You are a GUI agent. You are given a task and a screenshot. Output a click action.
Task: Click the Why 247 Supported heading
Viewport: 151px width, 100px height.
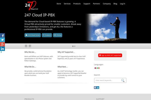point(66,52)
